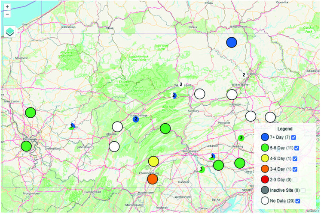The height and width of the screenshot is (214, 321).
Task: Uncheck the 3-4 Day legend checkbox
Action: tap(295, 169)
